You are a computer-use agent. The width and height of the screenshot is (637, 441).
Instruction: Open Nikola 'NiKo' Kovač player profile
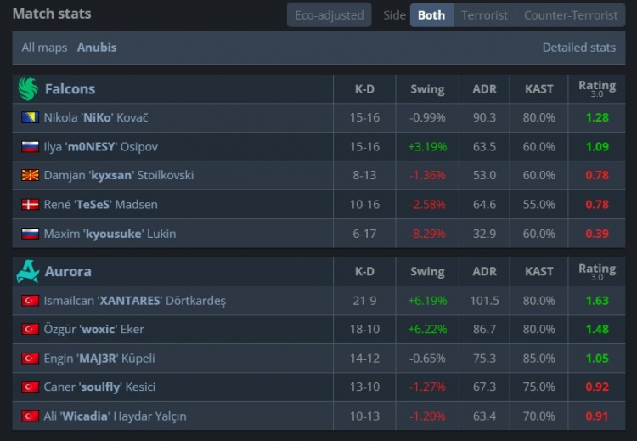pyautogui.click(x=96, y=117)
